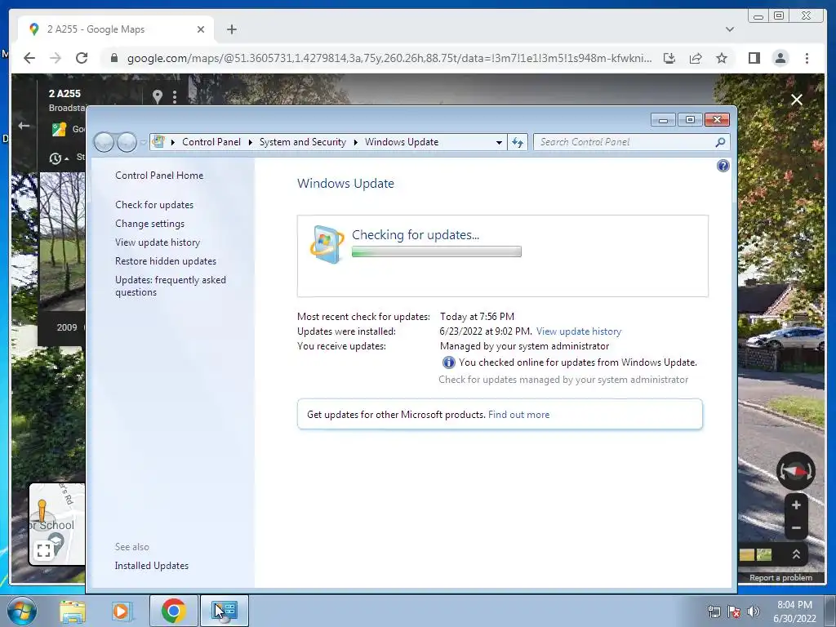Viewport: 836px width, 627px height.
Task: Click the Google Maps compass control
Action: point(795,471)
